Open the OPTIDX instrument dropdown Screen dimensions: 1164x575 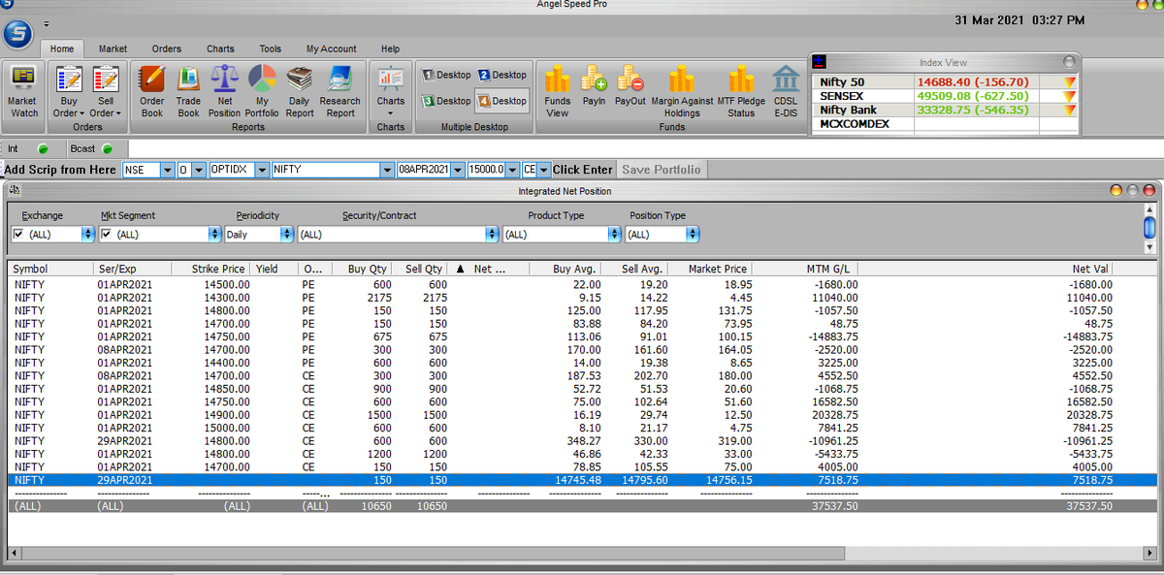click(x=262, y=170)
